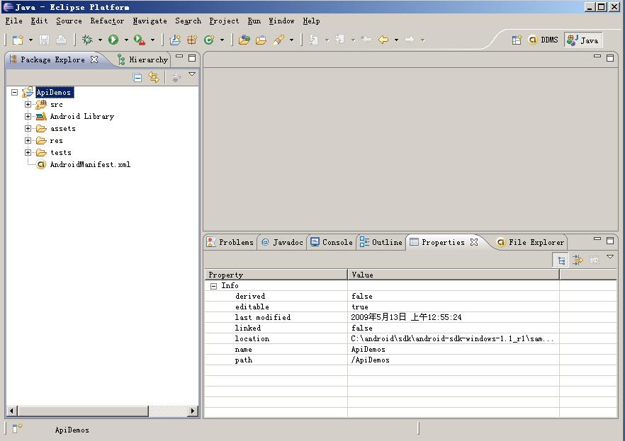Screen dimensions: 625x441
Task: Open the File menu
Action: coord(14,21)
